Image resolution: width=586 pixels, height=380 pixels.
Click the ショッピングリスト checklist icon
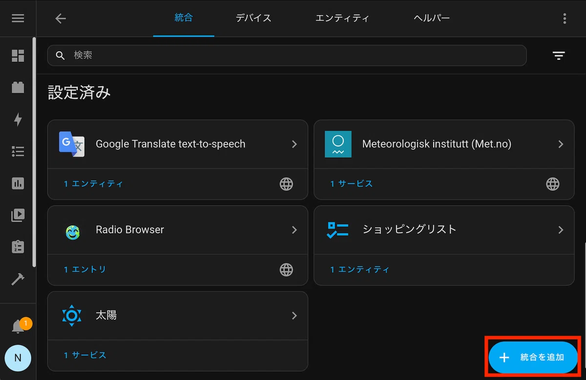[337, 230]
